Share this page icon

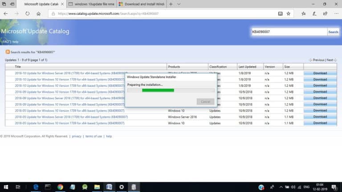pos(325,13)
